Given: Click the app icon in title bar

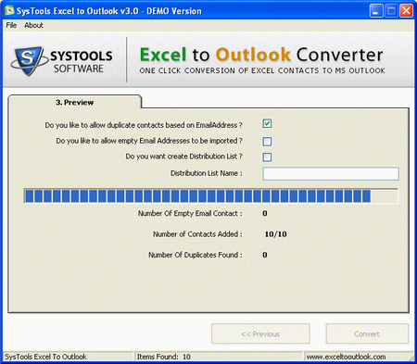Looking at the screenshot, I should click(x=9, y=10).
